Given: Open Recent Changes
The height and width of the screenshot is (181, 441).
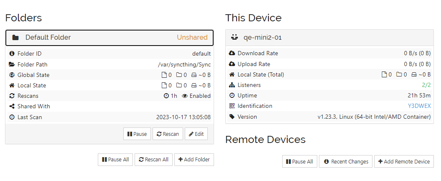Looking at the screenshot, I should pos(346,161).
